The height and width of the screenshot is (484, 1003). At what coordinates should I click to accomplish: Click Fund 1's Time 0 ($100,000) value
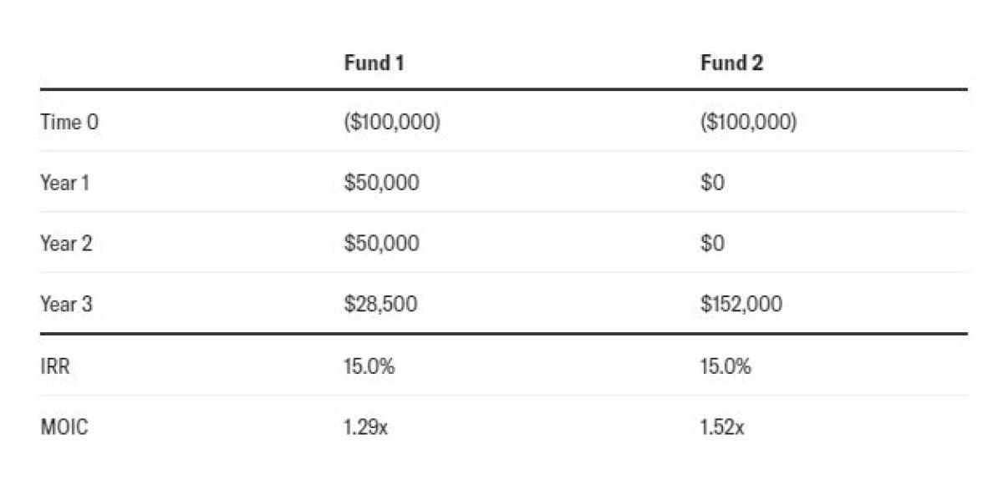tap(392, 123)
